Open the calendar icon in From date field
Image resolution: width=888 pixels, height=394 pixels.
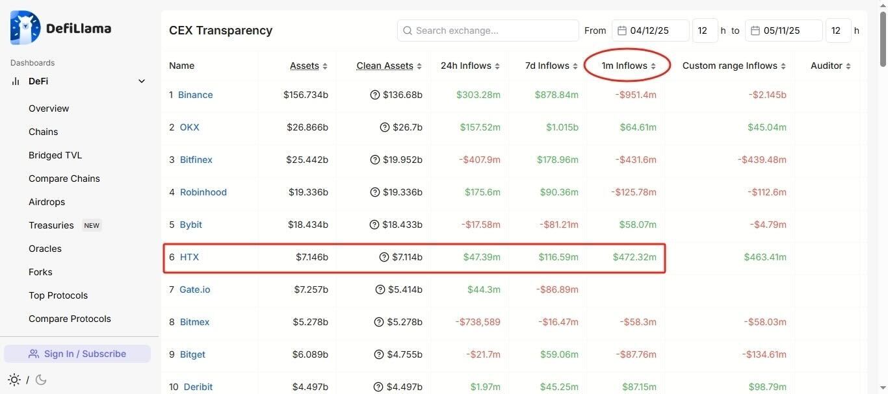pyautogui.click(x=622, y=31)
